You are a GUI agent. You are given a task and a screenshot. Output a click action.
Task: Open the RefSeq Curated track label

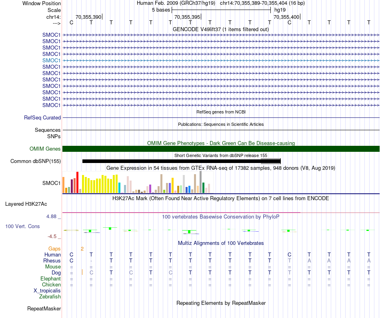[42, 117]
